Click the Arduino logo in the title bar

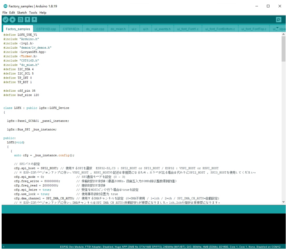5,6
